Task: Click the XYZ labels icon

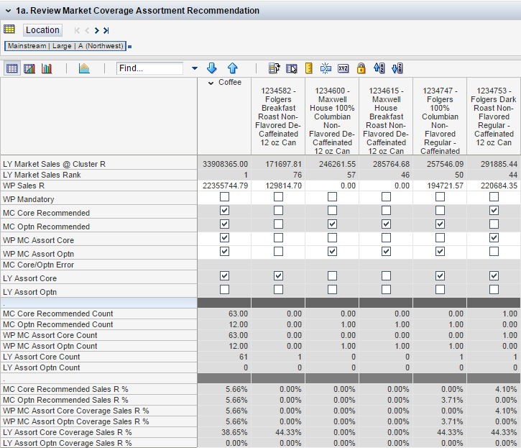Action: [x=344, y=68]
